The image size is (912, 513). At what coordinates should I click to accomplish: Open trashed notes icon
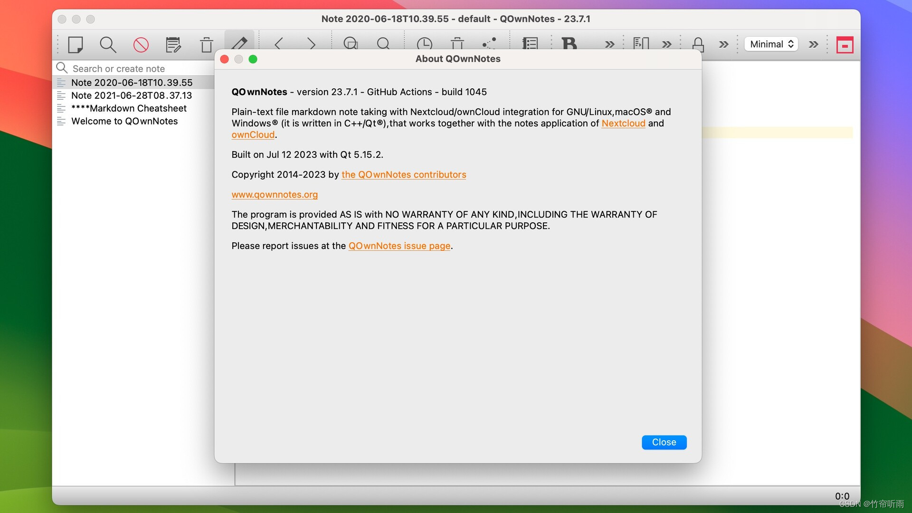point(457,43)
